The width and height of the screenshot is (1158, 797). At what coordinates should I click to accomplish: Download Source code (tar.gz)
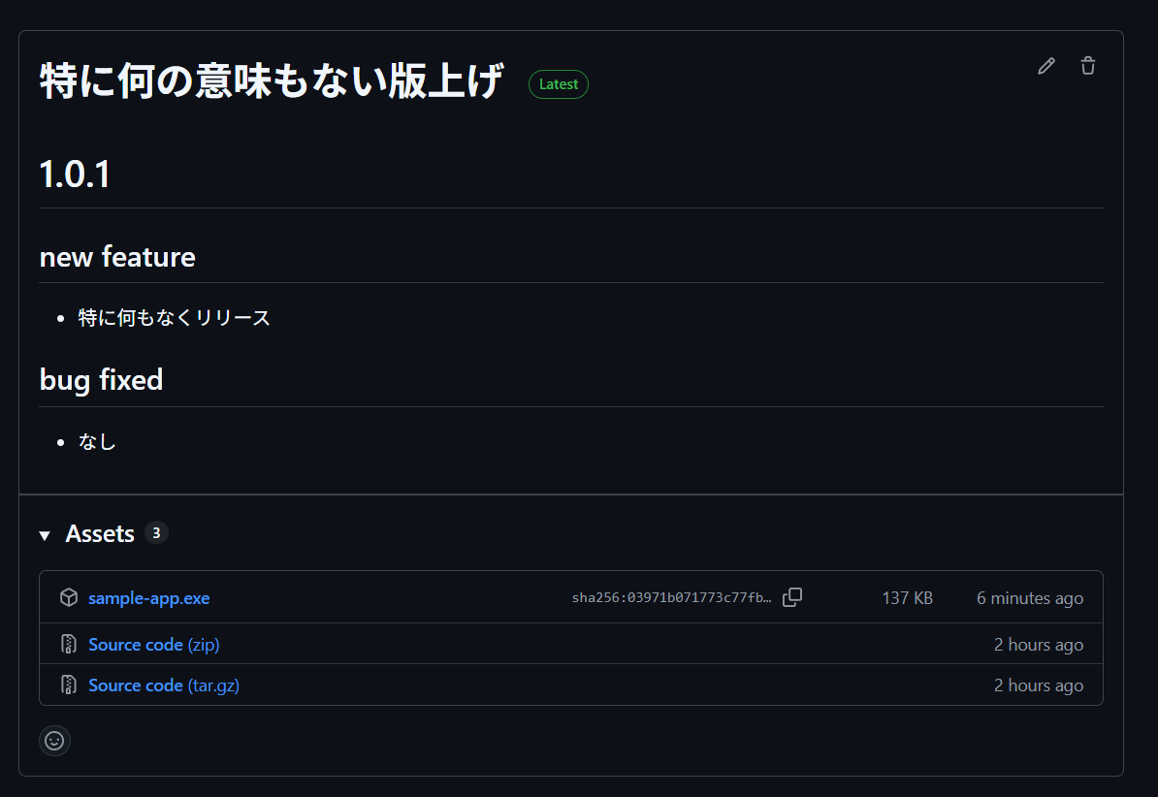[x=163, y=685]
